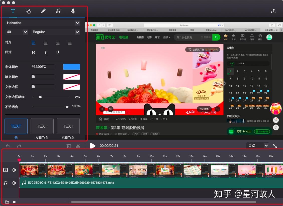Open the 自动 playback quality dropdown
283x206 pixels.
pyautogui.click(x=257, y=145)
